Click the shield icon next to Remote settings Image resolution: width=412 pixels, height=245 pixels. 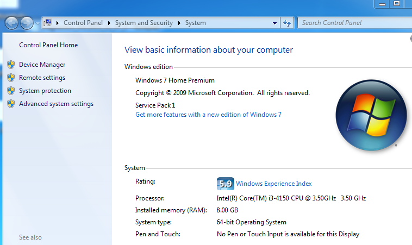coord(11,78)
